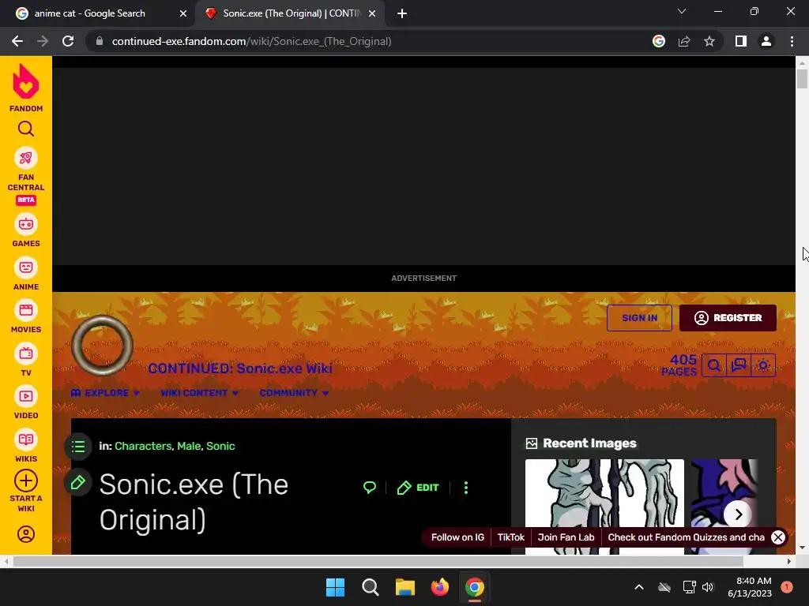Click Join Fan Lab link

(x=566, y=537)
